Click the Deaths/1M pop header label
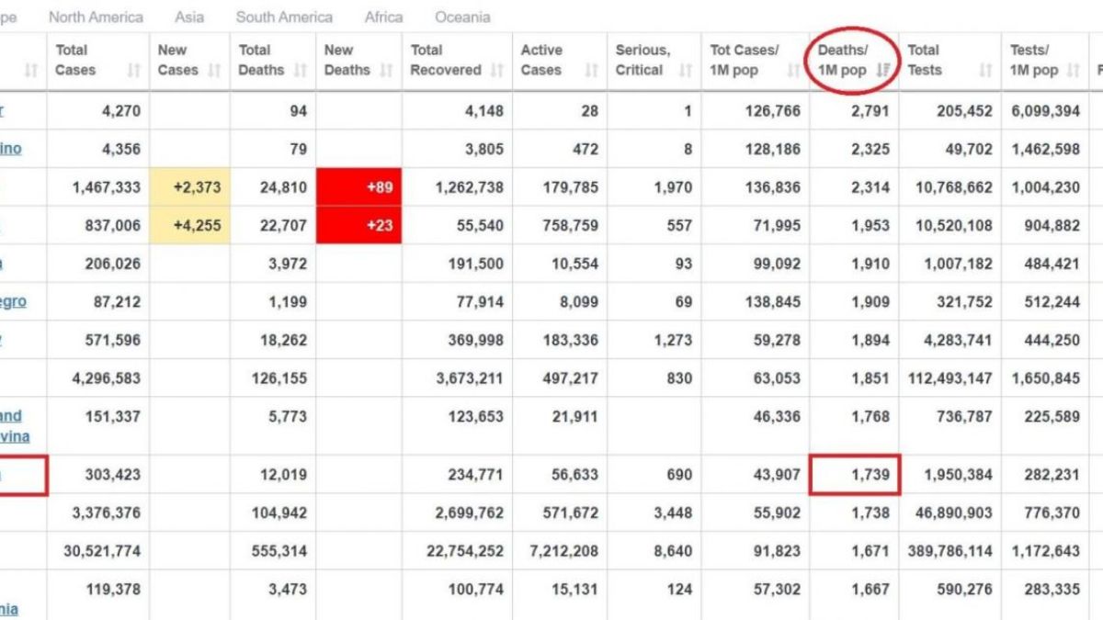1103x620 pixels. [x=843, y=60]
